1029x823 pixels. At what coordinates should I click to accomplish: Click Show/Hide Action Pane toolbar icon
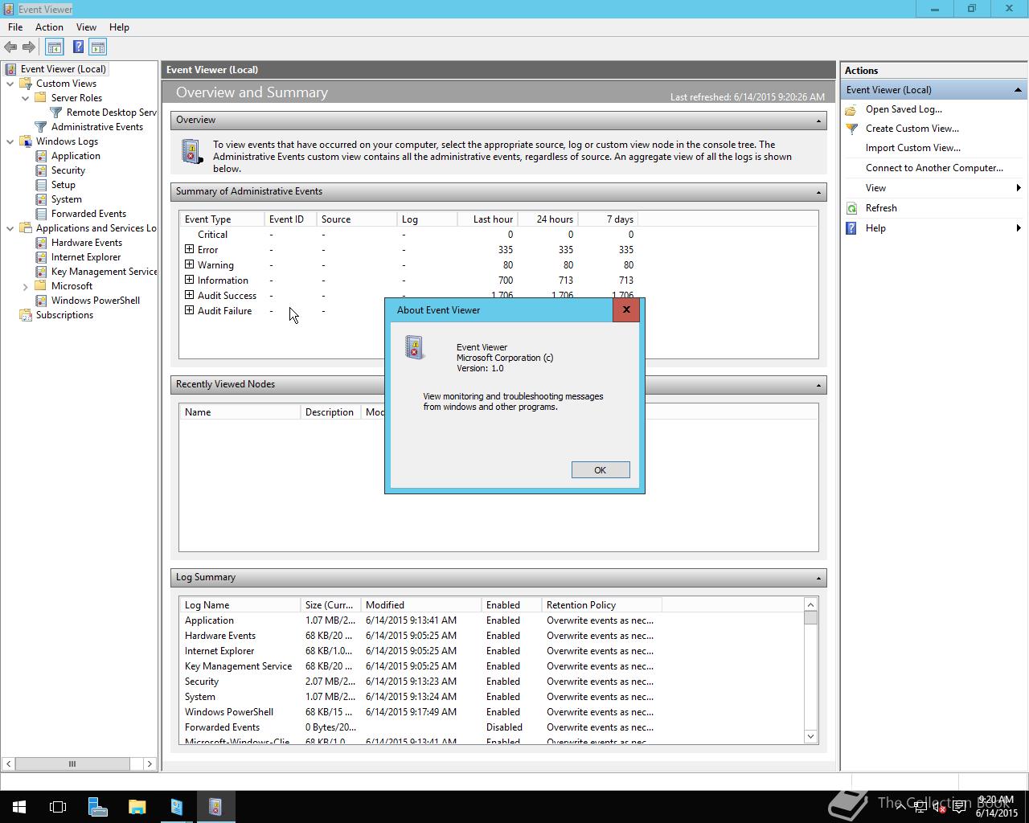(98, 47)
